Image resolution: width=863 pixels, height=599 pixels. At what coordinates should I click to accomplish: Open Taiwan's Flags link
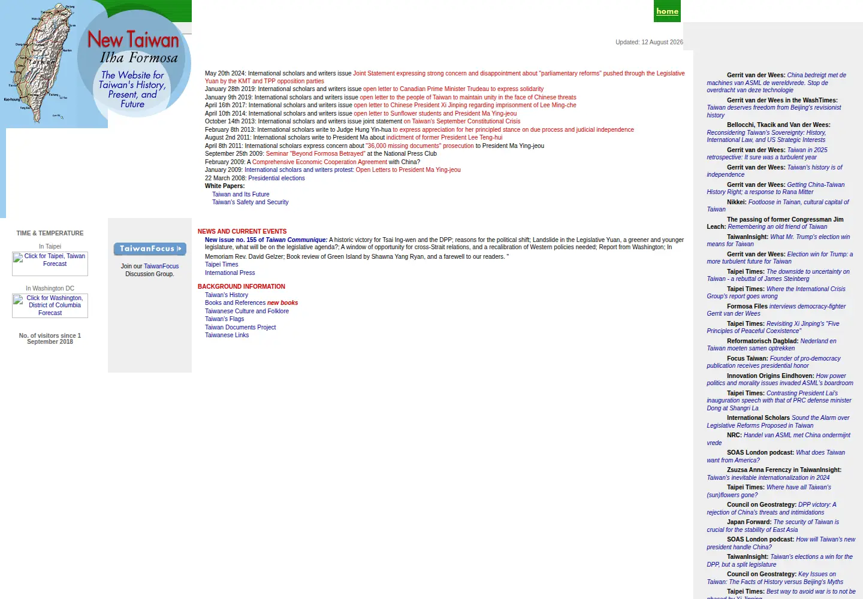[x=224, y=319]
